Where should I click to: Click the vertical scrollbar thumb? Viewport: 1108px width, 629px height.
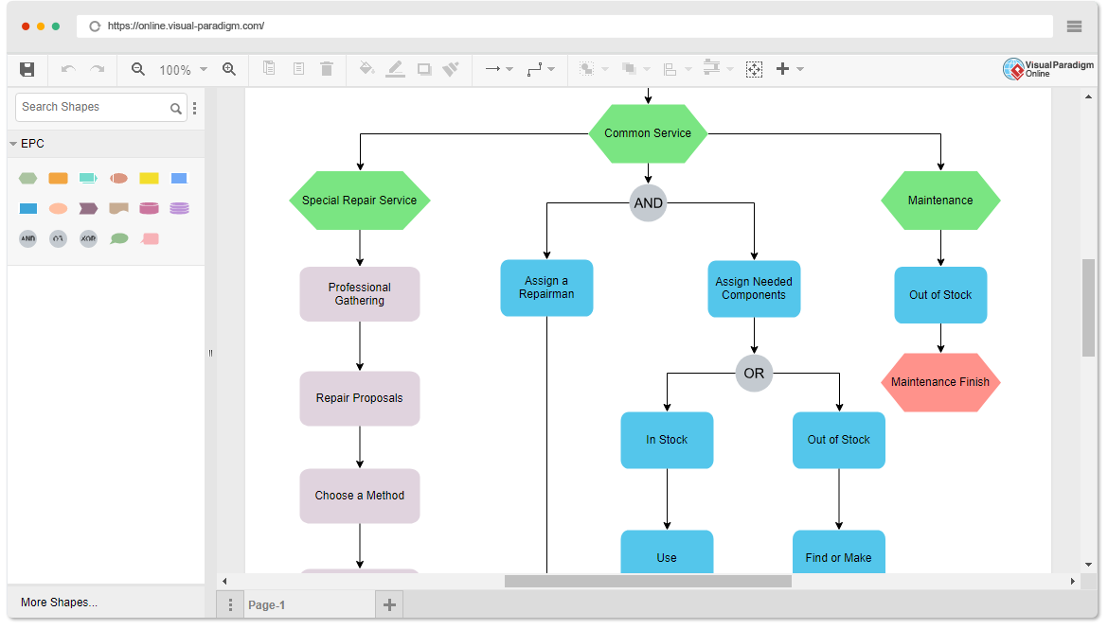[x=1089, y=308]
